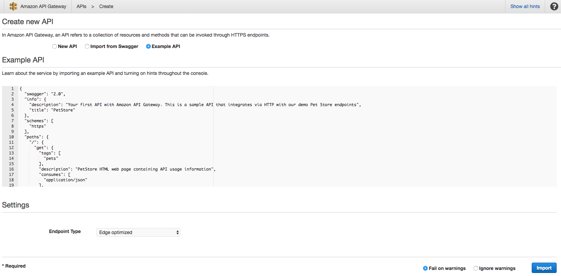This screenshot has height=276, width=561.
Task: Click the Amazon API Gateway logo icon
Action: tap(13, 6)
